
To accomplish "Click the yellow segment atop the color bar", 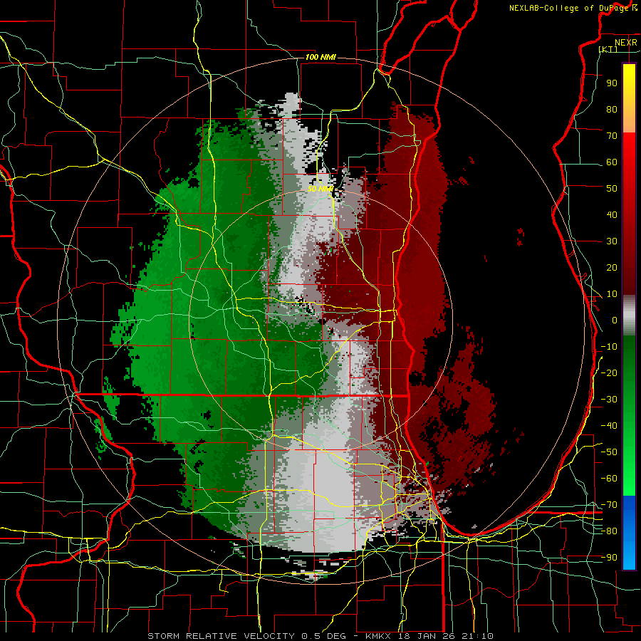I will tap(629, 98).
